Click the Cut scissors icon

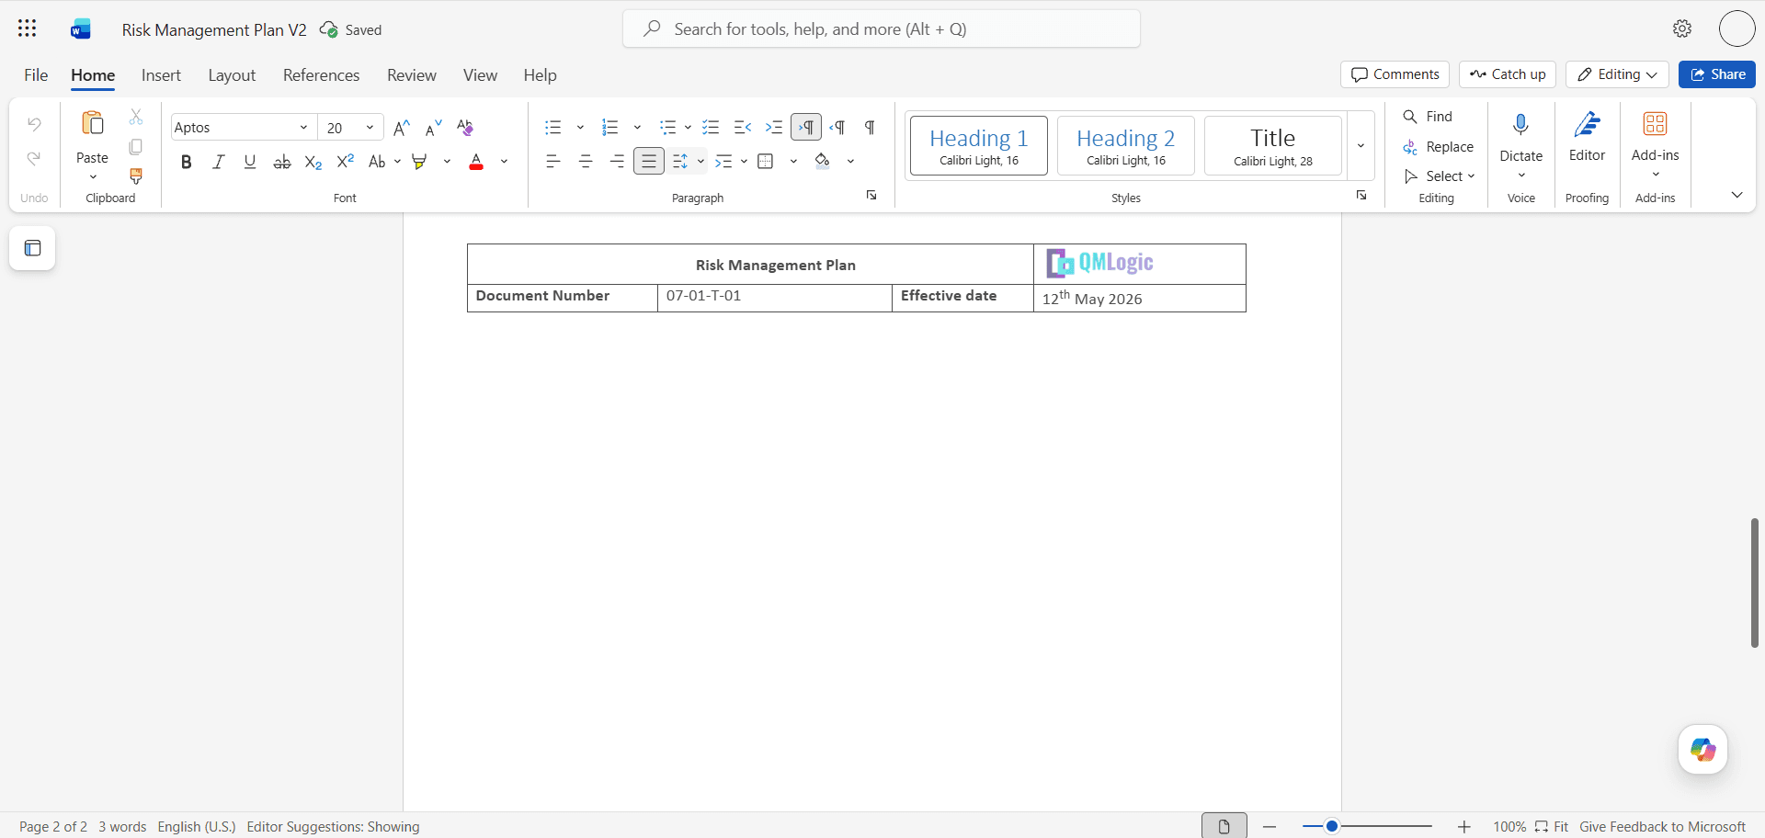pos(136,117)
